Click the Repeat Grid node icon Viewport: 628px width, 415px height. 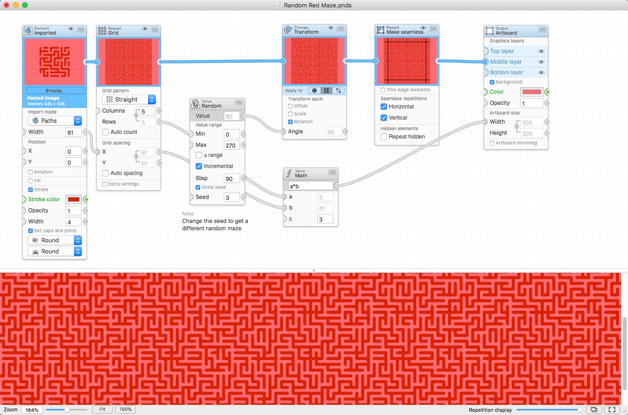point(102,31)
